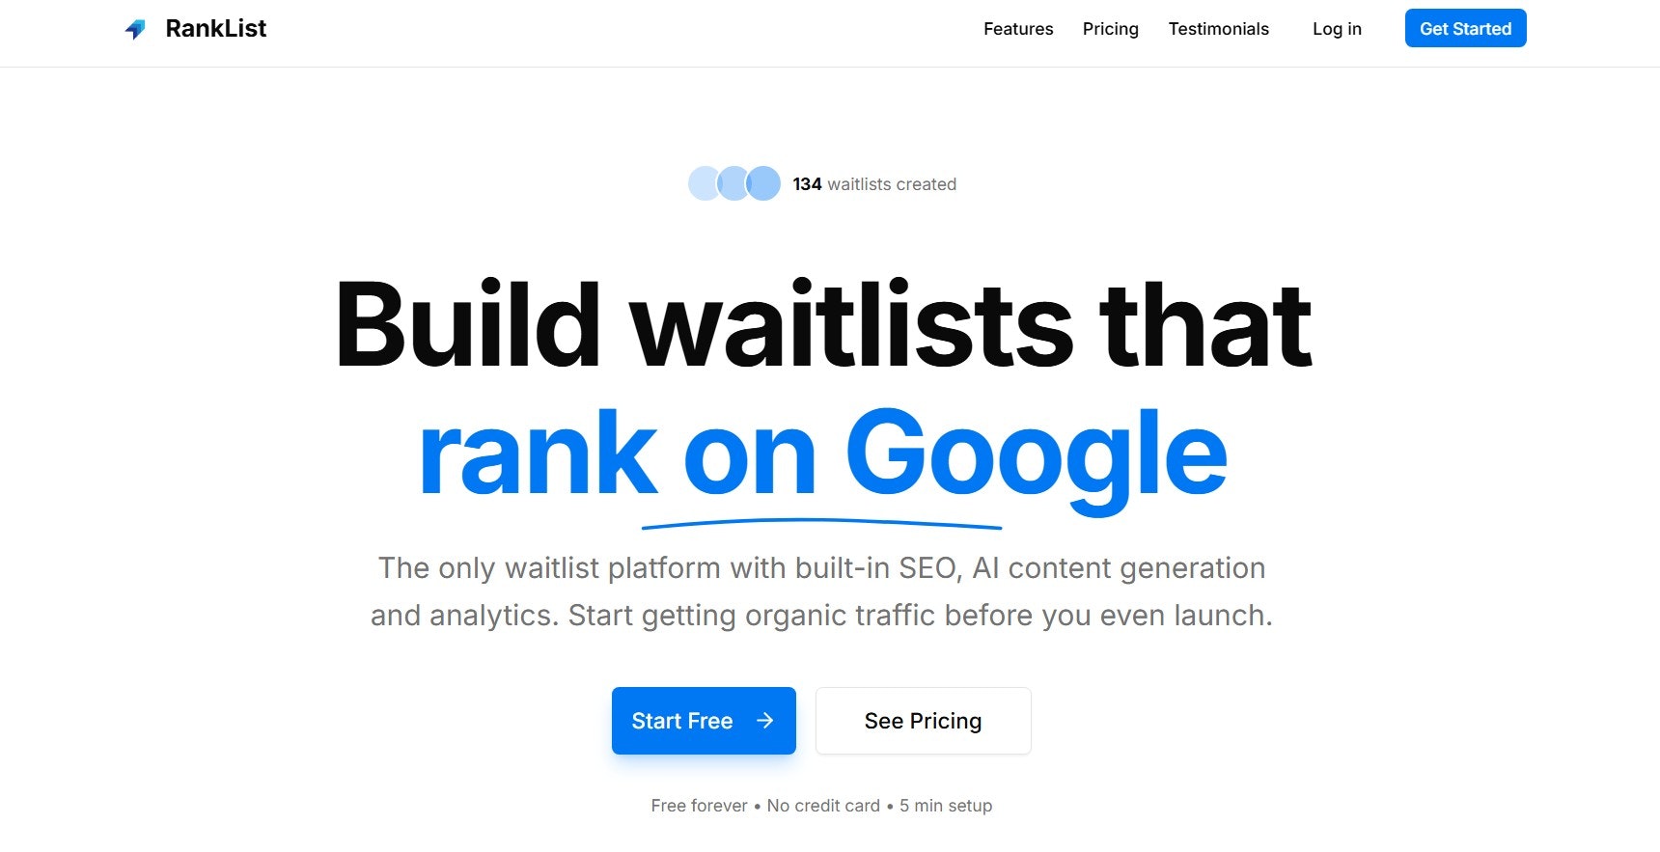Viewport: 1660px width, 852px height.
Task: Click the overlapping avatar group above the headline
Action: click(733, 183)
